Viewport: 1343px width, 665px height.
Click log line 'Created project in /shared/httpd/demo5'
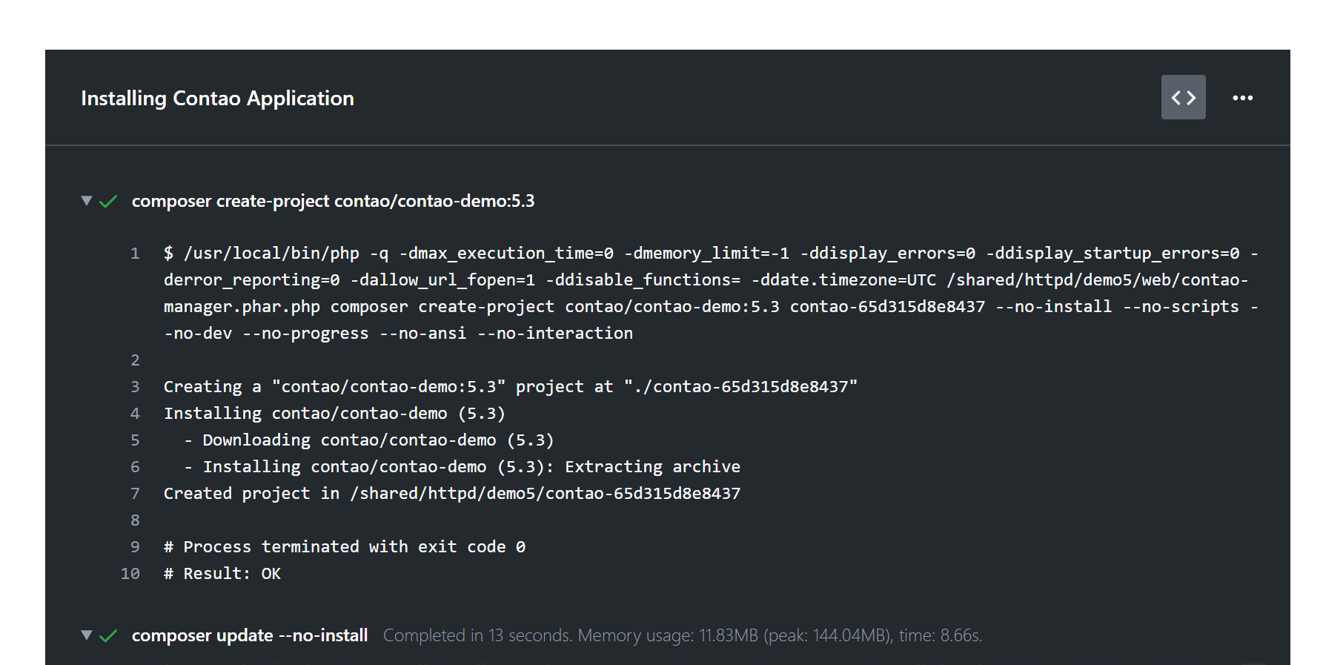[452, 493]
